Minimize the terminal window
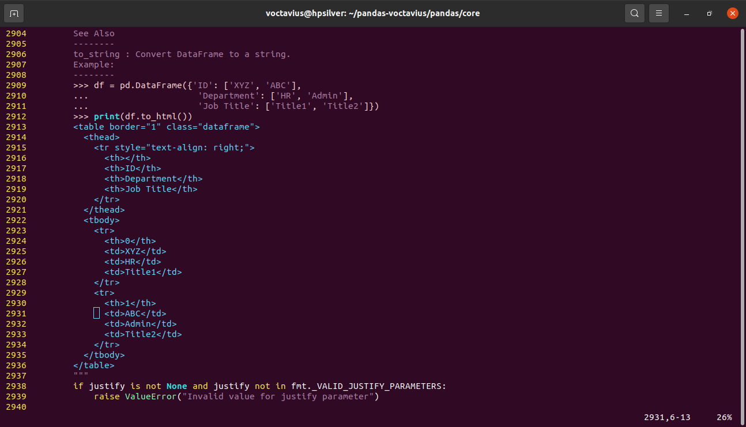746x427 pixels. click(687, 13)
